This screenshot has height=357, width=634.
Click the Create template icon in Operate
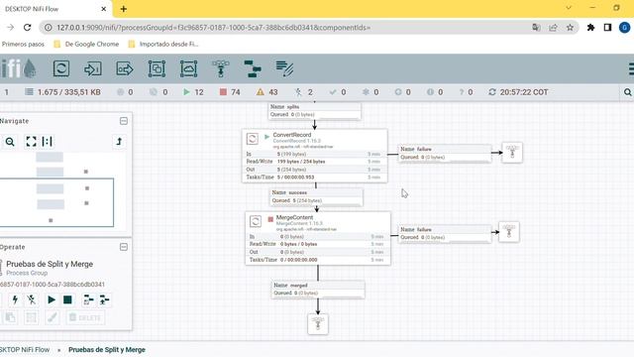(88, 299)
